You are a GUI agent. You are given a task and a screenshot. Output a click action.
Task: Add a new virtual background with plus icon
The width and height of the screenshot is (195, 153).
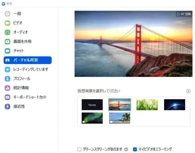coord(188,91)
